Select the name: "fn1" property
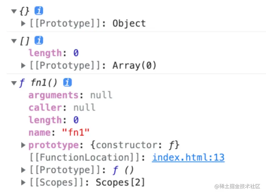 (x=59, y=133)
